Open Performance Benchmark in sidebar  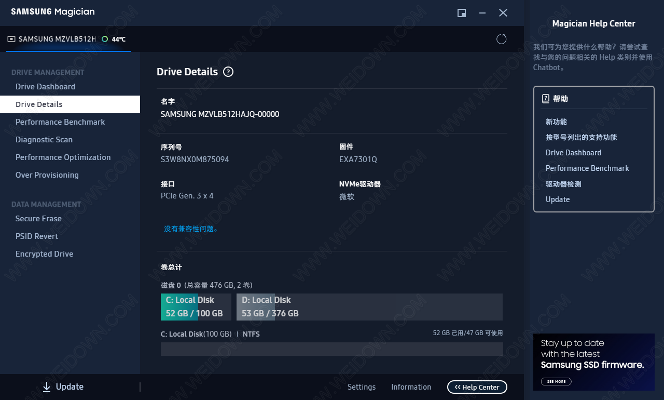click(60, 122)
